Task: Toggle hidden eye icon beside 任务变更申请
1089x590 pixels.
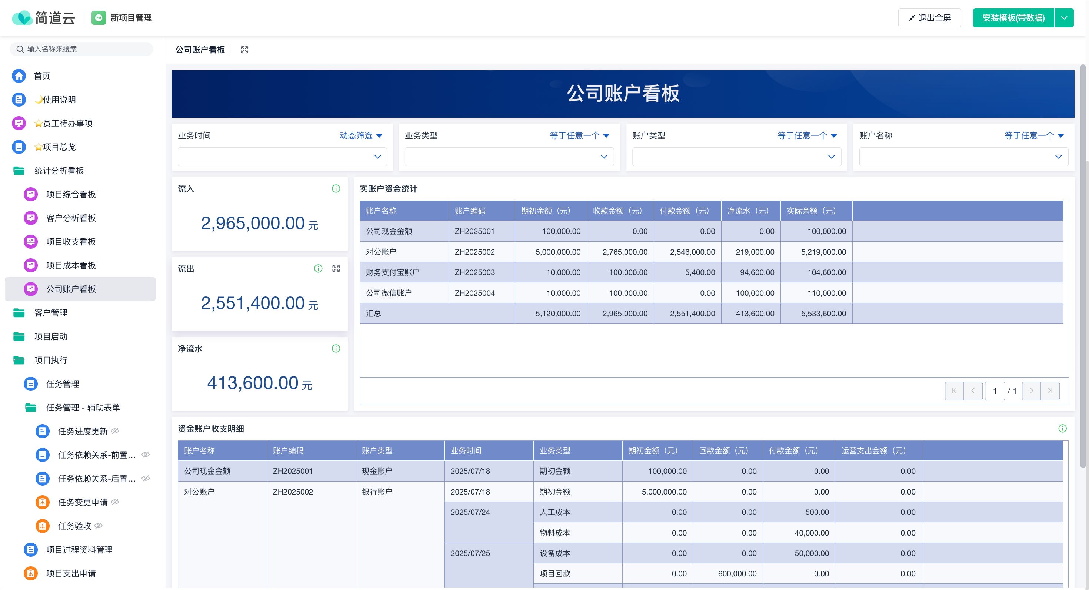Action: [x=115, y=502]
